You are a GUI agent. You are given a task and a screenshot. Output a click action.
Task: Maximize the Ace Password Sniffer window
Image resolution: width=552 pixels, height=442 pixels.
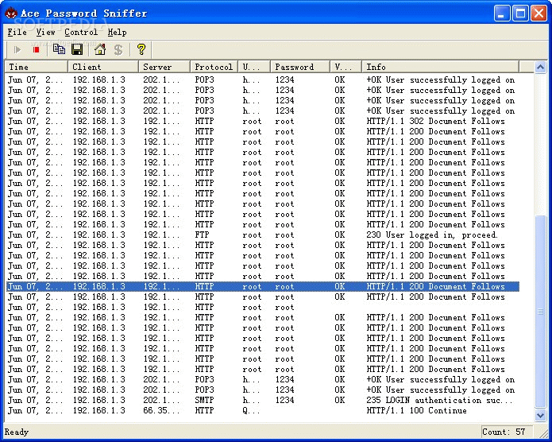520,14
